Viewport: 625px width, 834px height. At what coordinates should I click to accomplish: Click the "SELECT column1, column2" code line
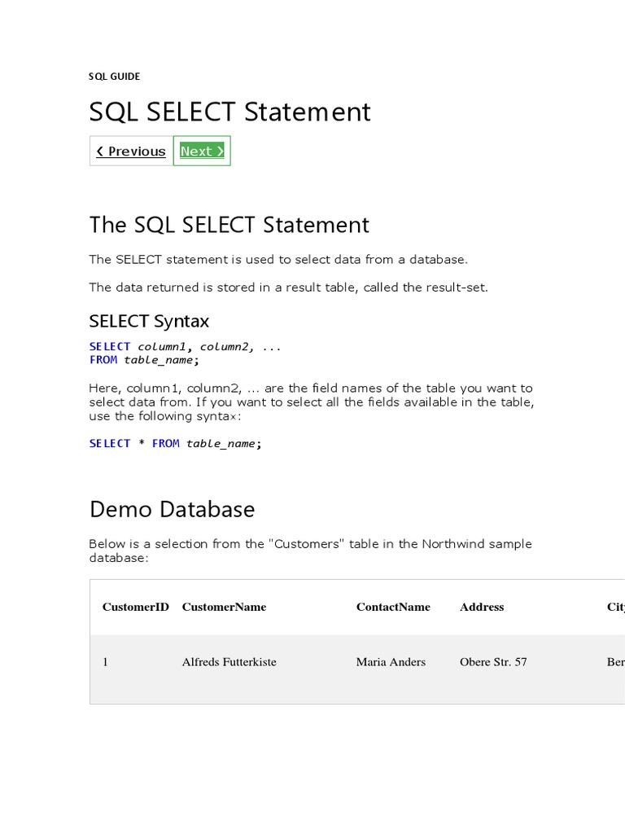point(185,346)
